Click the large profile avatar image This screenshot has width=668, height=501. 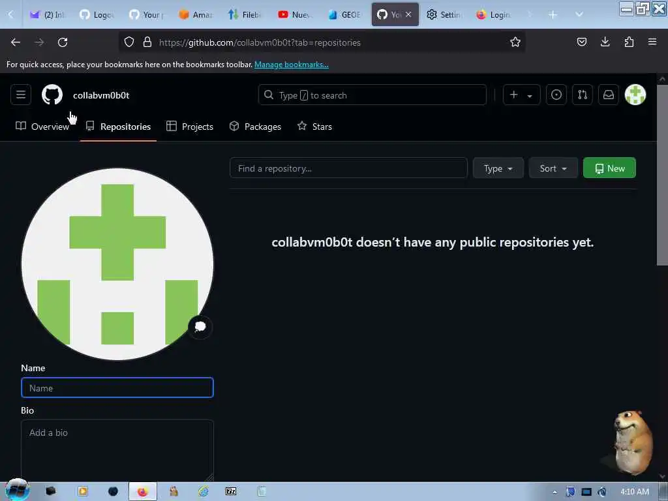117,264
